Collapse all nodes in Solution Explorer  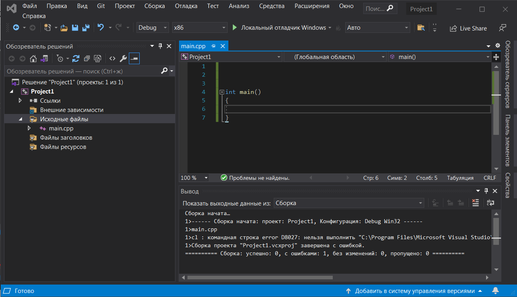87,59
